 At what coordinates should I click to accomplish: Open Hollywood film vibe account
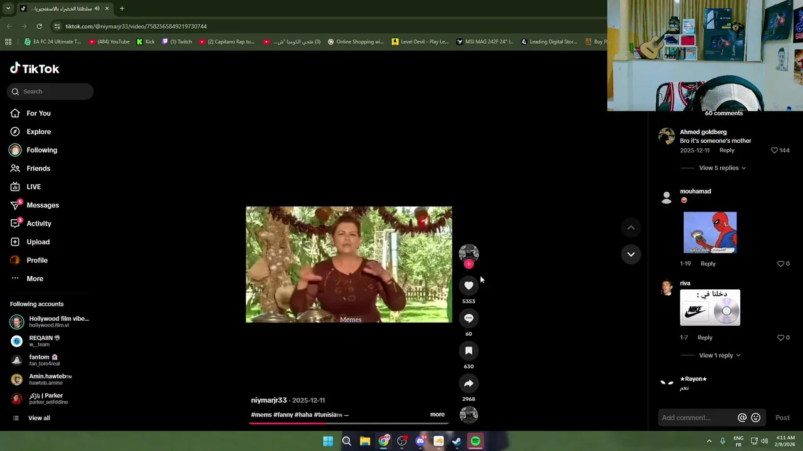coord(50,322)
